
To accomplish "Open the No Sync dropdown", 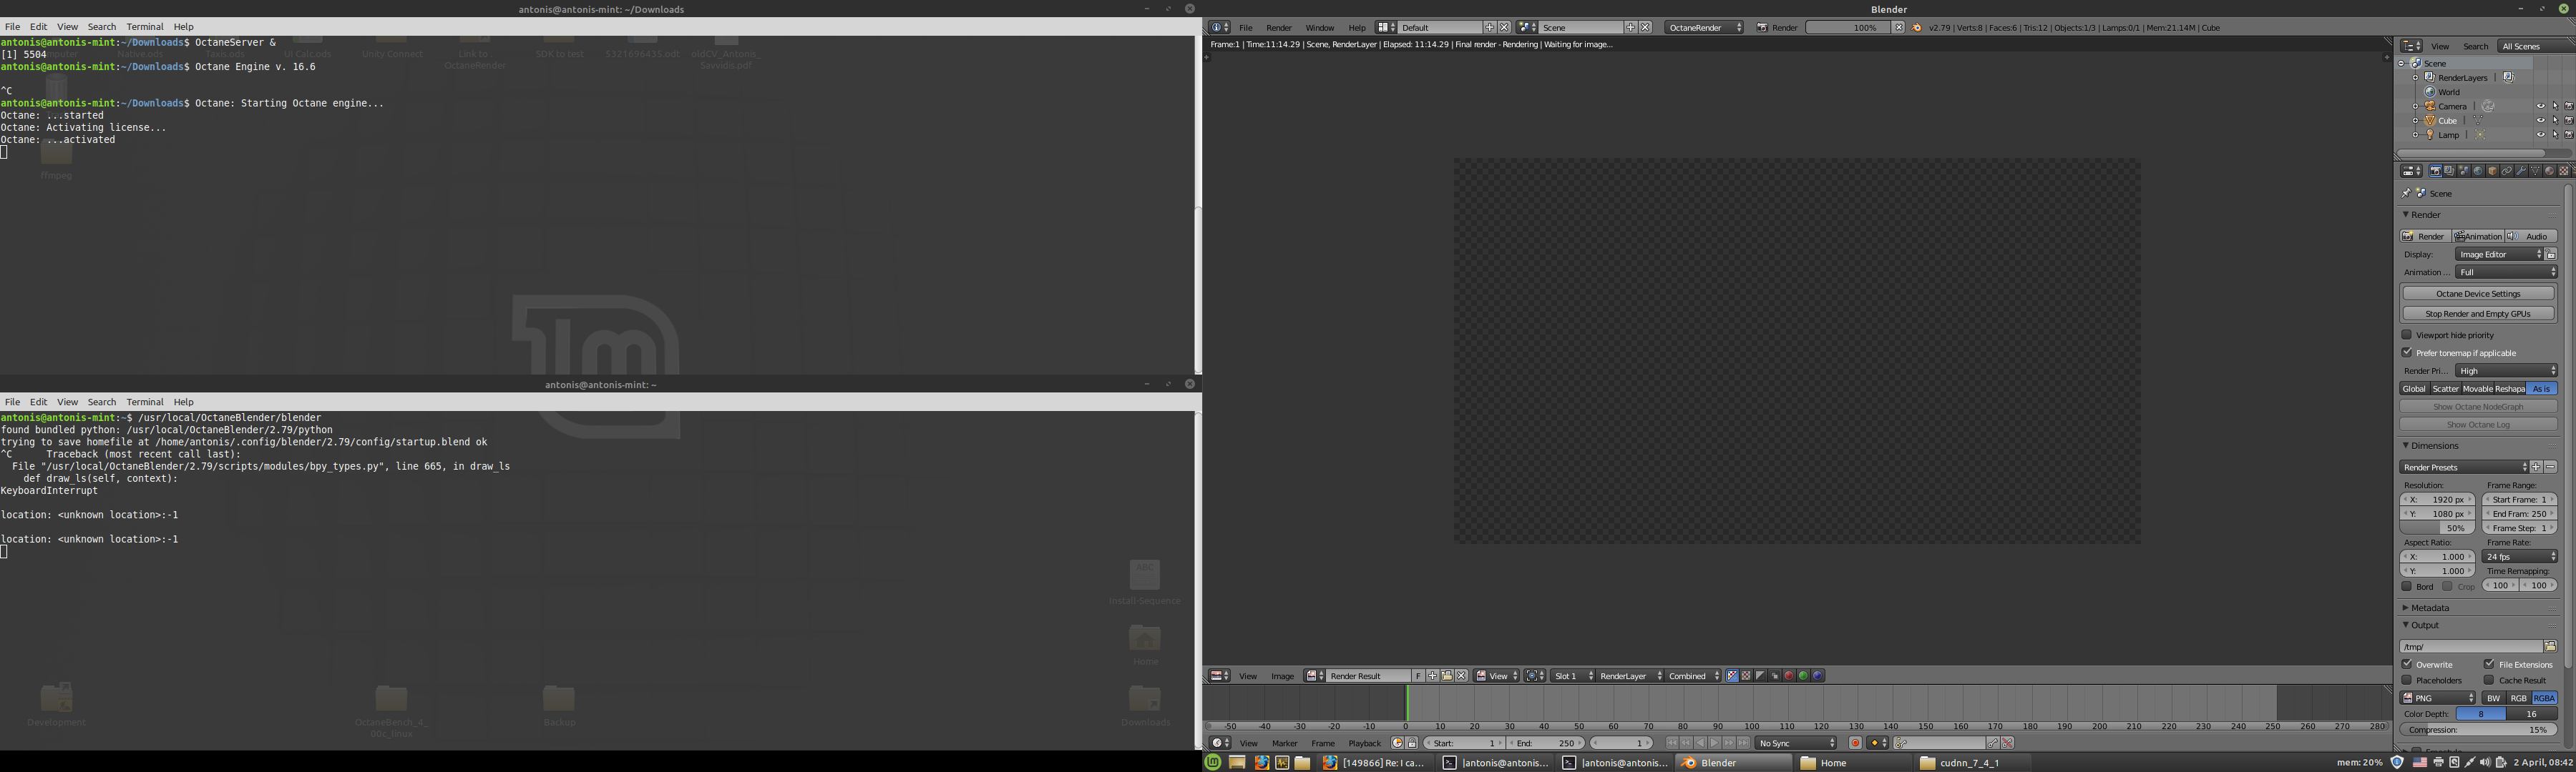I will coord(1795,743).
